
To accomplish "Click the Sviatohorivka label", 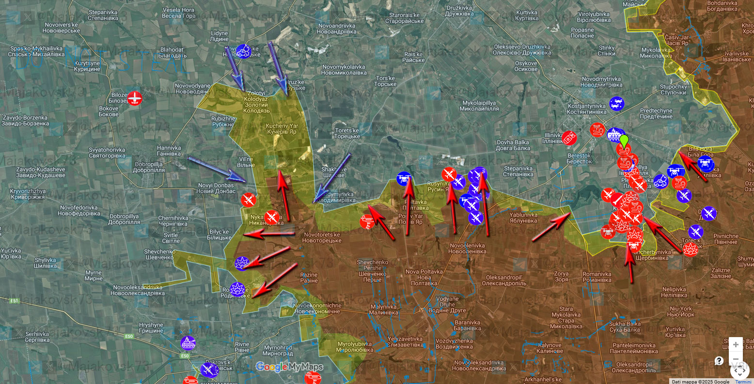I will (x=107, y=153).
